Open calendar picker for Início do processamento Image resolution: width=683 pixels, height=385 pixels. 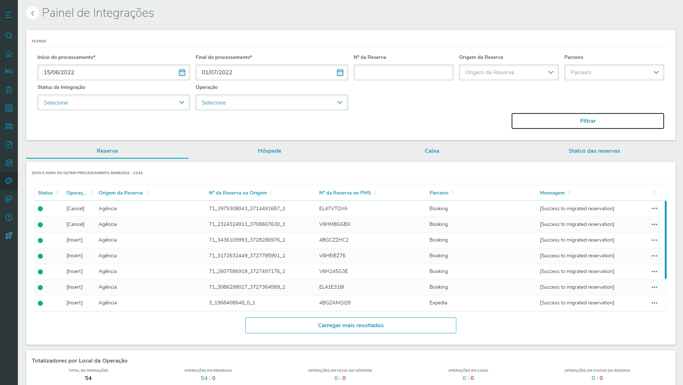tap(182, 72)
